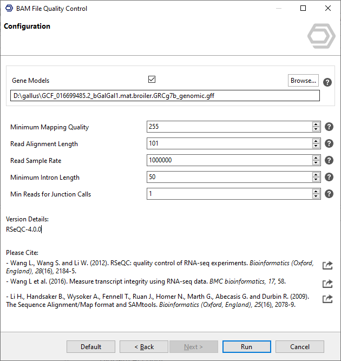The width and height of the screenshot is (341, 361).
Task: Decrease Min Reads for Junction Calls
Action: pyautogui.click(x=316, y=196)
